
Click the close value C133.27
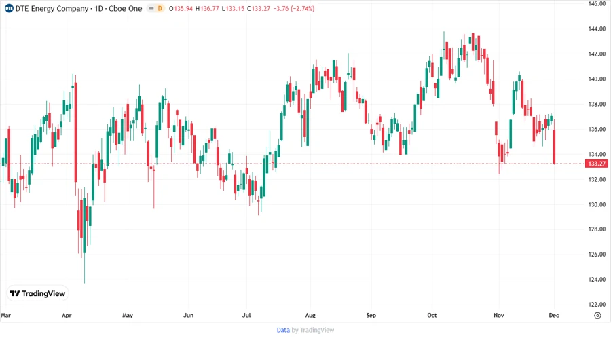[x=259, y=8]
